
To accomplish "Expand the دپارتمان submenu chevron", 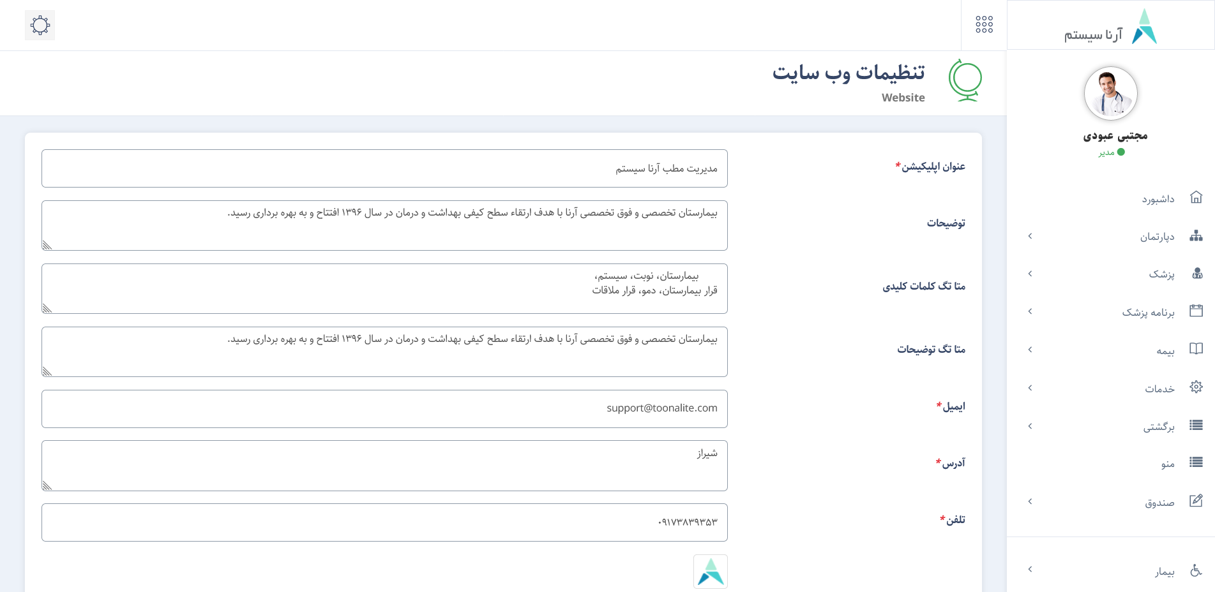I will (1030, 236).
